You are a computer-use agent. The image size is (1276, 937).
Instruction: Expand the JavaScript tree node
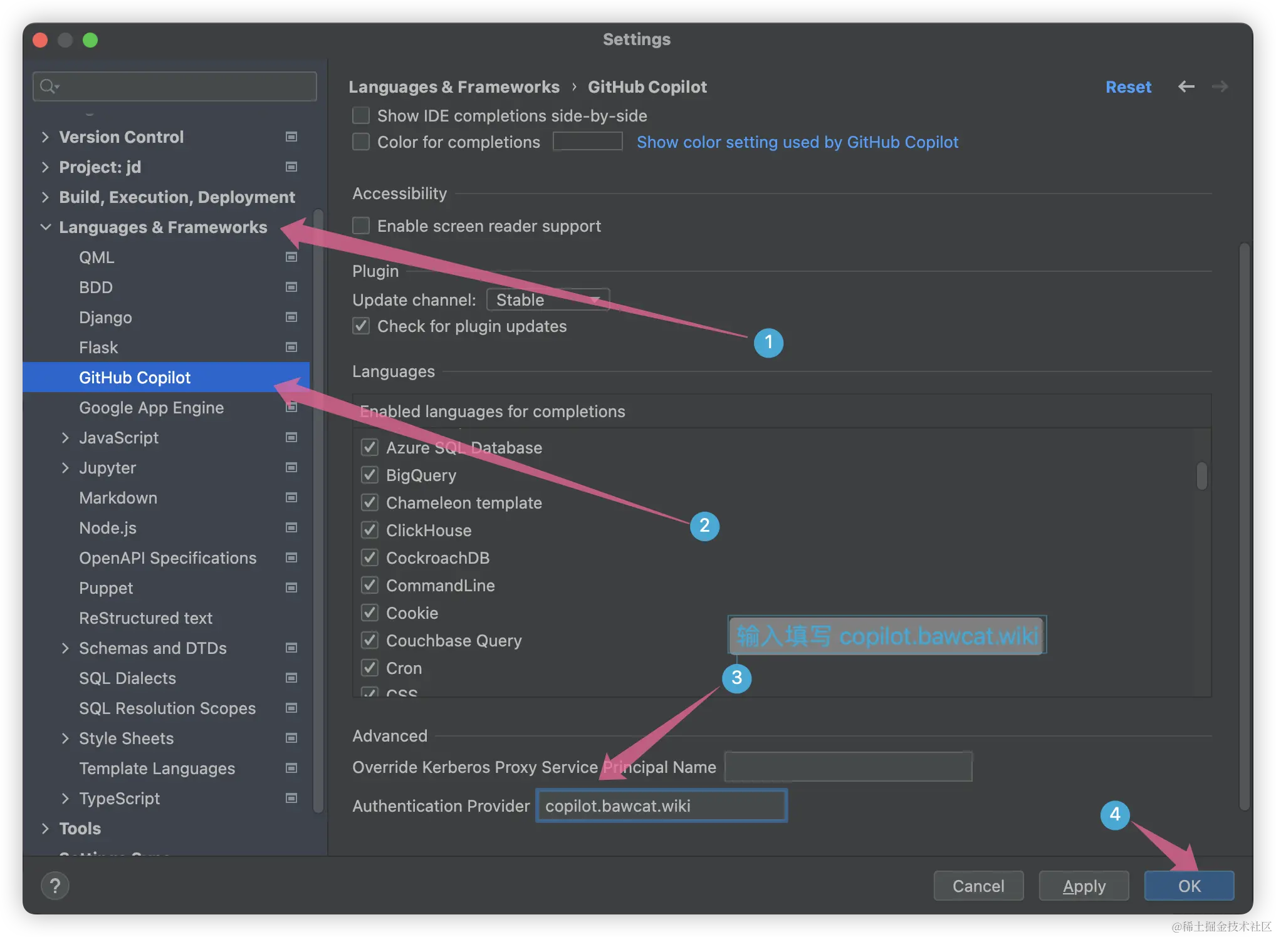coord(66,437)
